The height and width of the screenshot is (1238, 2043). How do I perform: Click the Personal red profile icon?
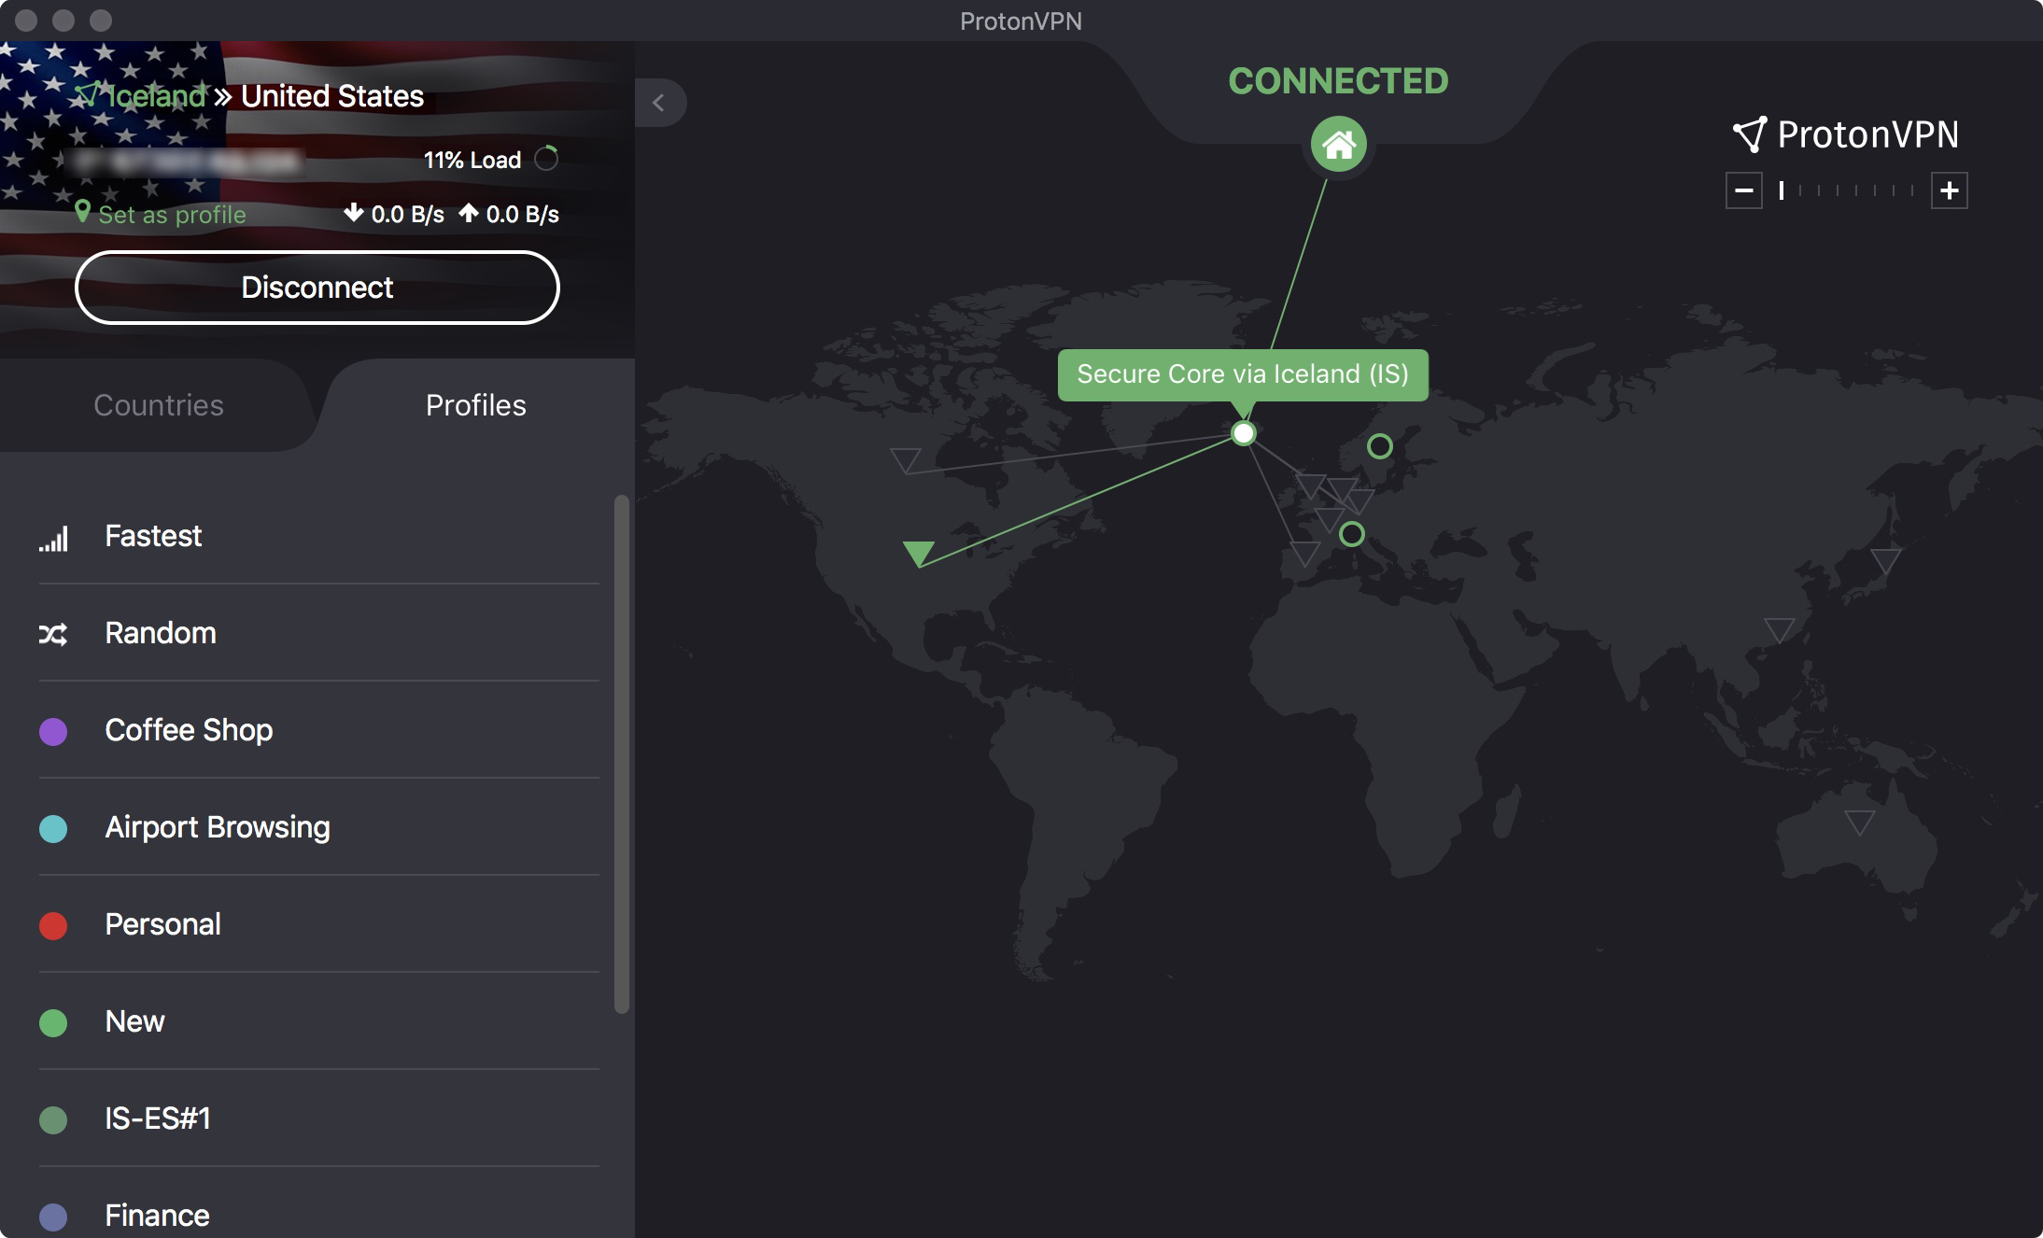pyautogui.click(x=52, y=922)
